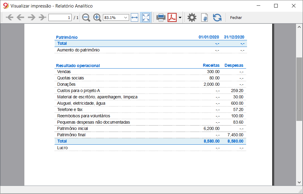Click vertical scrollbar up arrow
Viewport: 303px width, 194px height.
point(299,27)
